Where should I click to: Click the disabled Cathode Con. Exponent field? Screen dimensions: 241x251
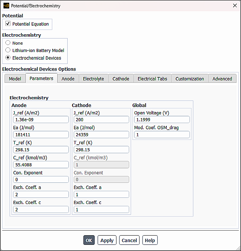click(x=101, y=180)
